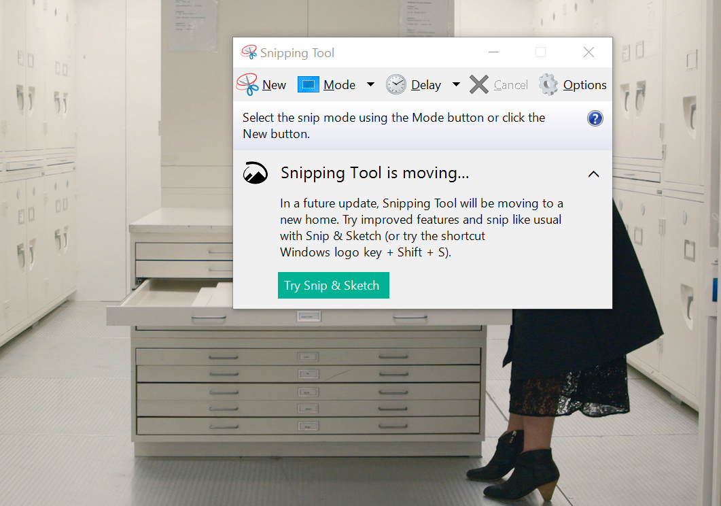Click the Snip & Sketch logo icon
The width and height of the screenshot is (721, 506).
256,173
